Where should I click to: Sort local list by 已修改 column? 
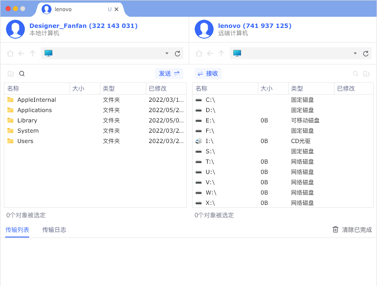(x=166, y=88)
